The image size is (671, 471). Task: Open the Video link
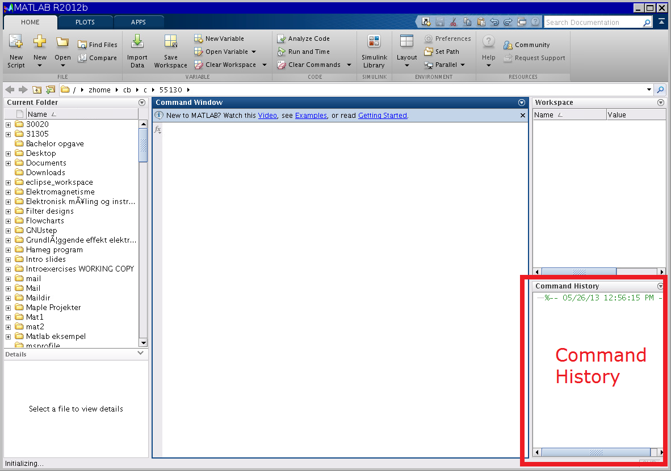pyautogui.click(x=267, y=116)
